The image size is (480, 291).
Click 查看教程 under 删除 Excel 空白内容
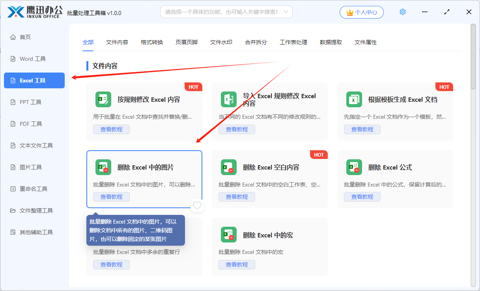click(x=237, y=196)
